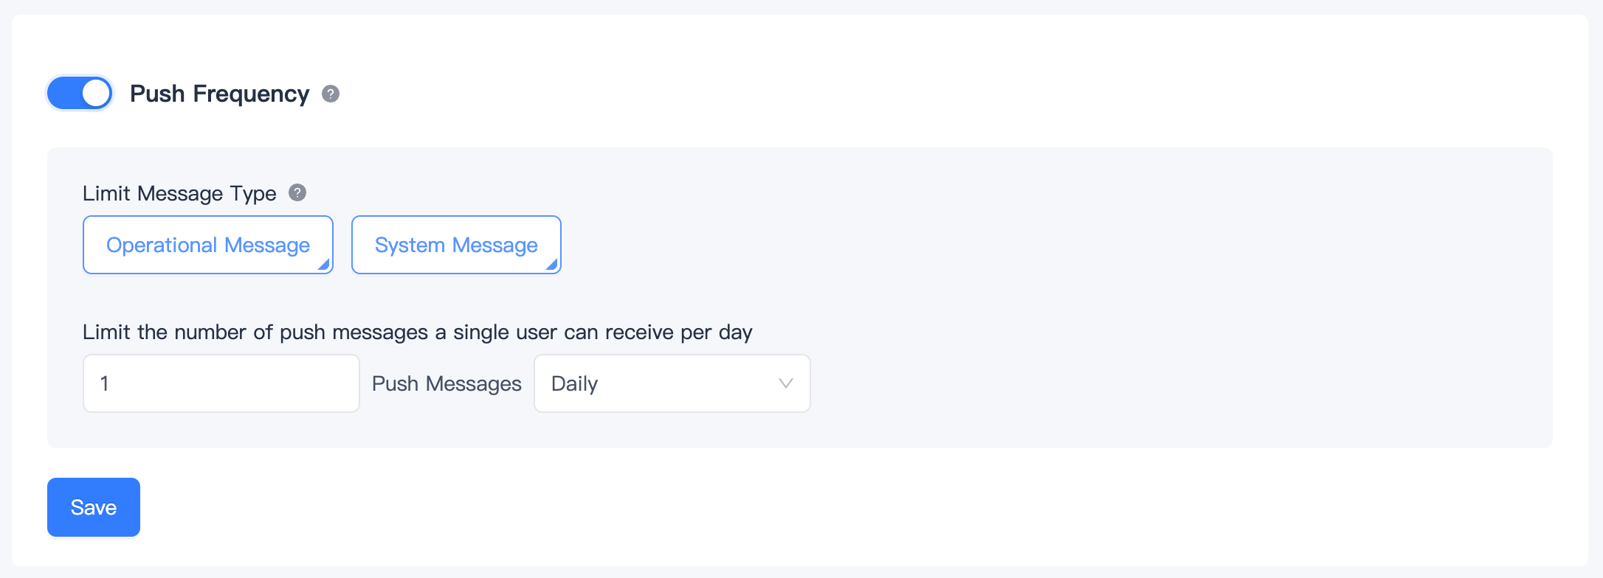Show help tooltip for Limit Message Type
This screenshot has height=578, width=1603.
(x=297, y=192)
